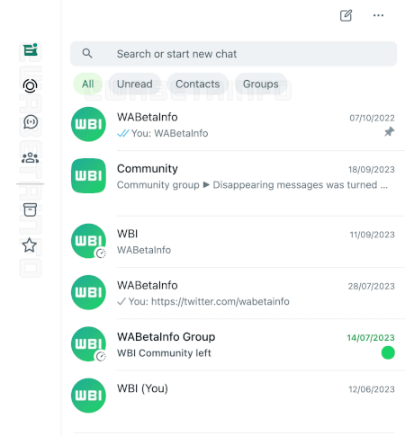Open the three-dot menu

tap(378, 15)
